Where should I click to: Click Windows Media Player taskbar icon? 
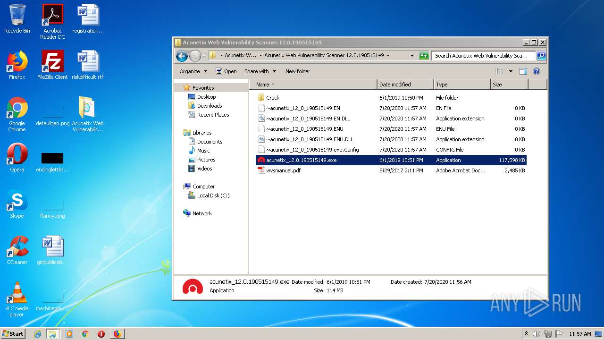[x=69, y=334]
